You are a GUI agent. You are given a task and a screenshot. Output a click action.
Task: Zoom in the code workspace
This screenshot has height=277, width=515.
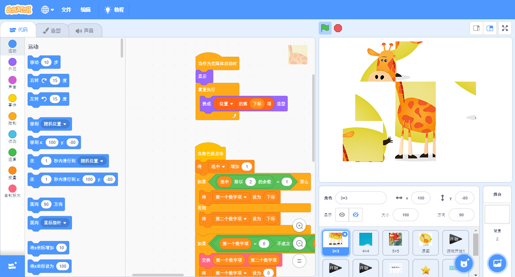click(299, 226)
